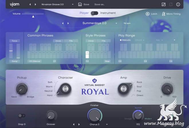The height and width of the screenshot is (128, 189).
Task: Select next Finisher effect arrow
Action: pos(79,124)
